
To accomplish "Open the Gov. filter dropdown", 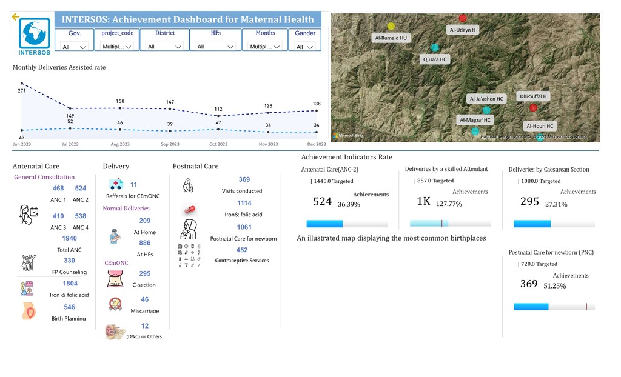I will pos(75,47).
